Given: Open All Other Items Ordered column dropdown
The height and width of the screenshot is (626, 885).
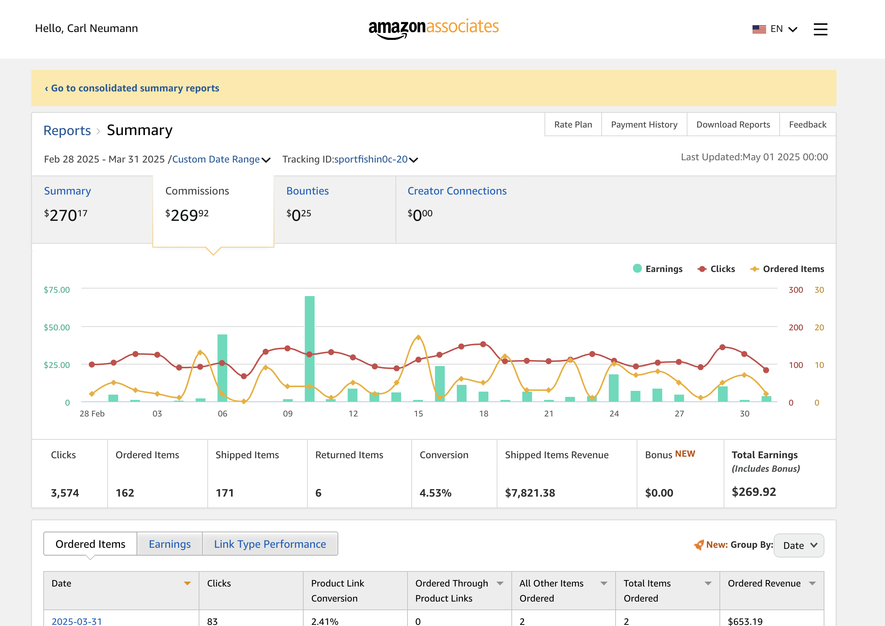Looking at the screenshot, I should coord(604,583).
